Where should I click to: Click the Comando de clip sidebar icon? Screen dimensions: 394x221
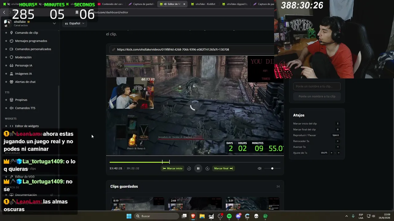[x=11, y=33]
